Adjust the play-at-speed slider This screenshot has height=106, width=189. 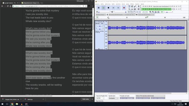pyautogui.click(x=169, y=12)
